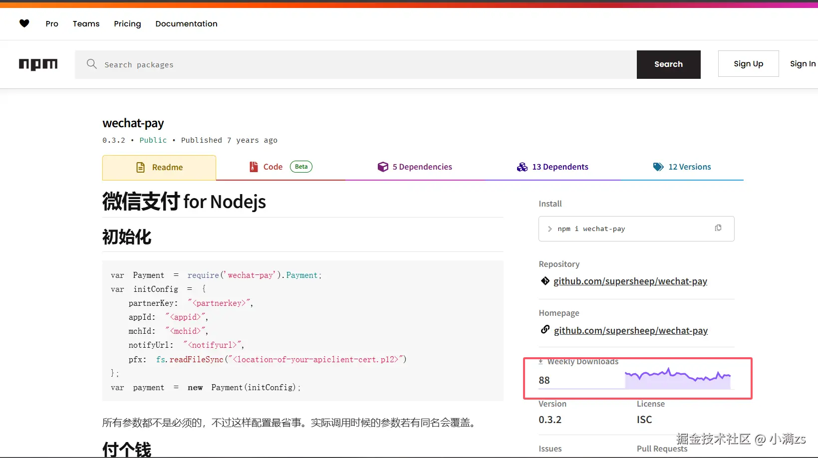Click the "require('wechat-pay')" code line
The width and height of the screenshot is (818, 458).
216,275
